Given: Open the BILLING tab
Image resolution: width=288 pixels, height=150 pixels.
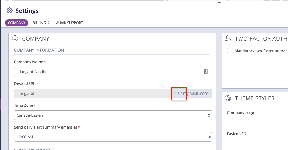Looking at the screenshot, I should point(39,23).
